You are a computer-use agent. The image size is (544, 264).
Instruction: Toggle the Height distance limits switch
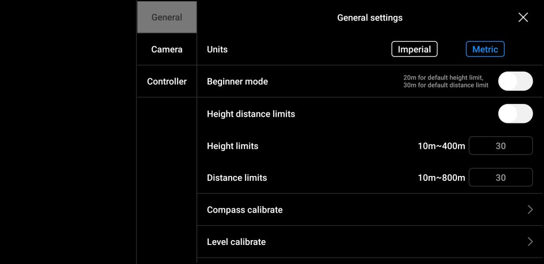click(515, 113)
